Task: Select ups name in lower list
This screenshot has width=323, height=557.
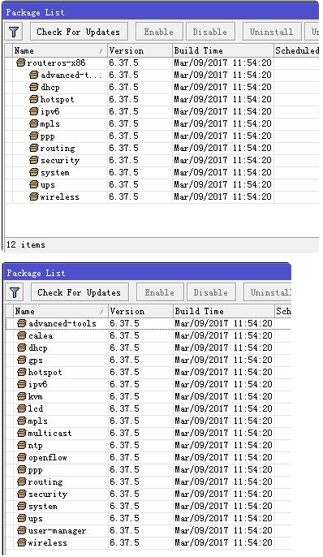Action: [36, 518]
